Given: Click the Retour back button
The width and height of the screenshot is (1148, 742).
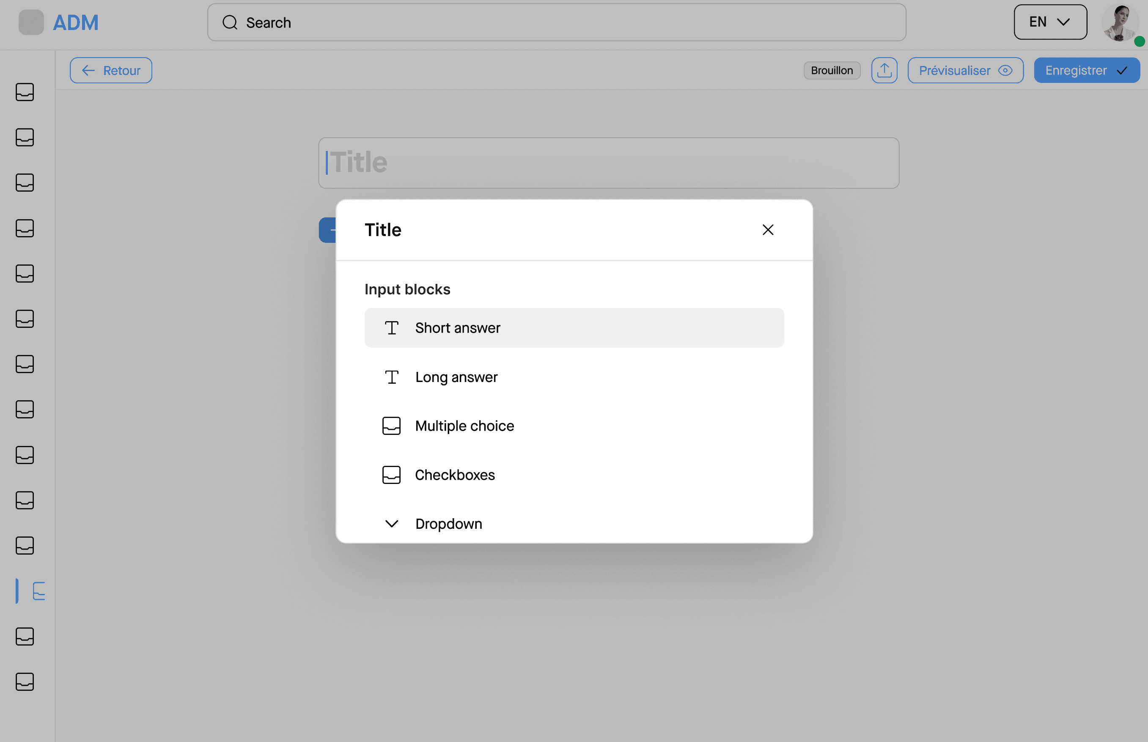Looking at the screenshot, I should click(111, 70).
